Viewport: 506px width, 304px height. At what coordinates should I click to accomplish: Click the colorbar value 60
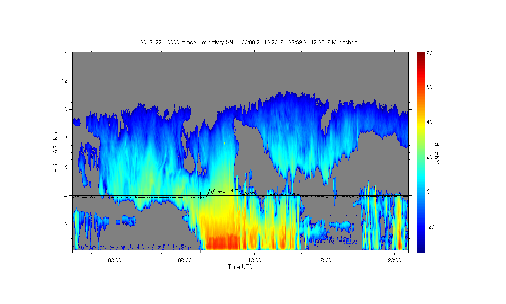point(430,87)
